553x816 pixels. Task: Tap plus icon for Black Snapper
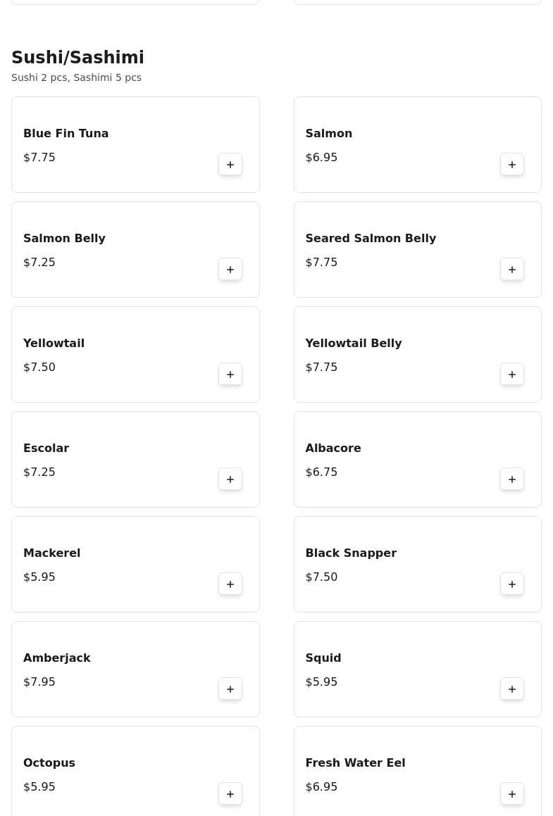click(512, 584)
